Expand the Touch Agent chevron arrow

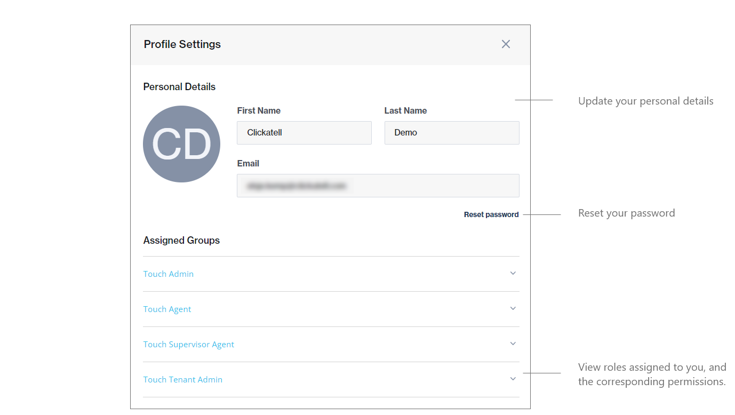click(x=513, y=309)
